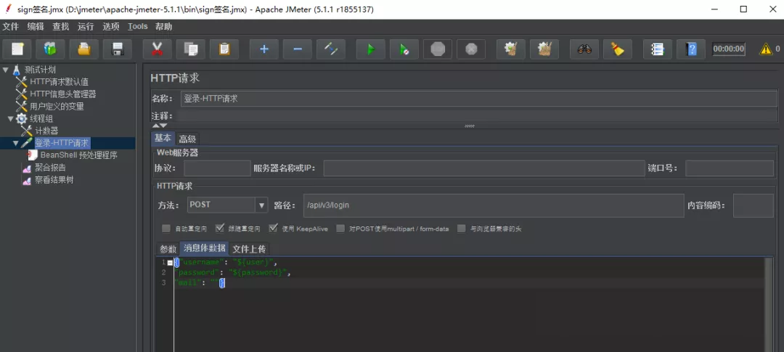Open the Function Helper list icon
The width and height of the screenshot is (784, 352).
tap(658, 49)
